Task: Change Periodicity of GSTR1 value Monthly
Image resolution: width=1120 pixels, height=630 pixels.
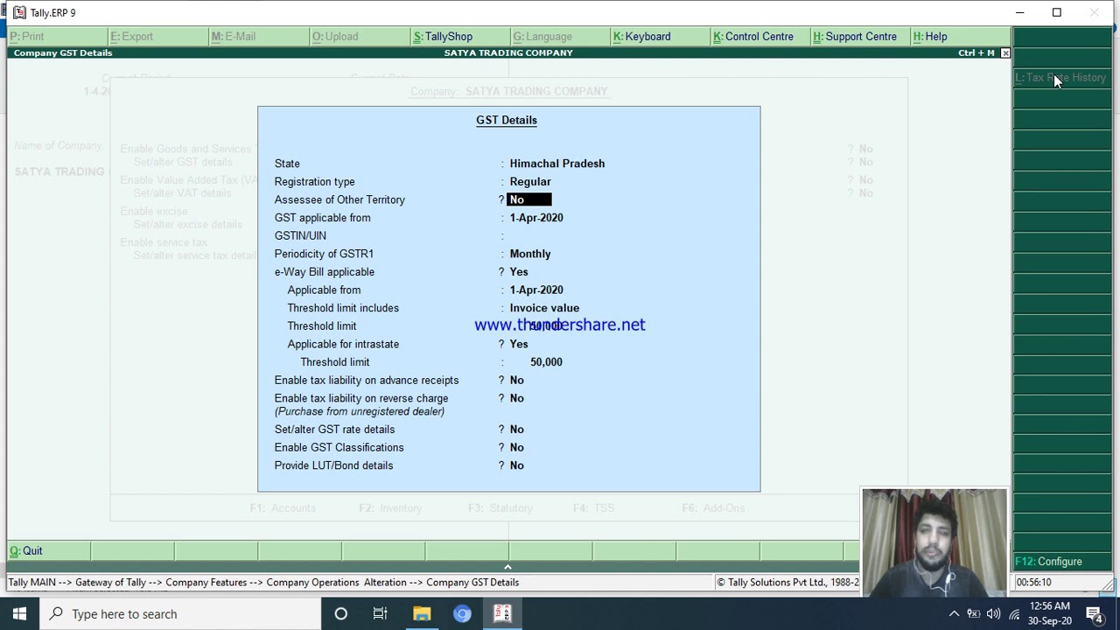Action: click(x=530, y=254)
